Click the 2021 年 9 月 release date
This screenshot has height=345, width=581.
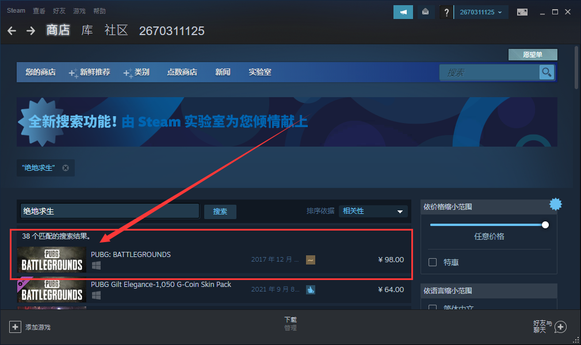(x=275, y=290)
